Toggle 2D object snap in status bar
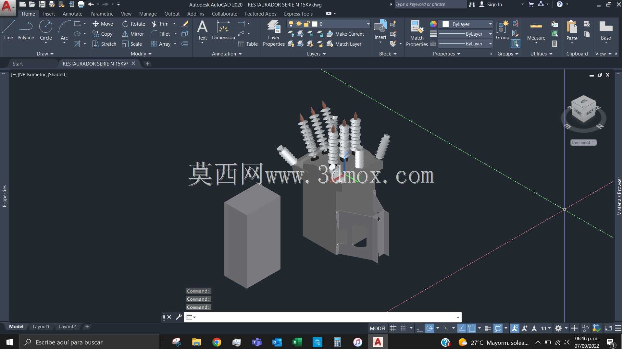The width and height of the screenshot is (622, 349). (472, 328)
